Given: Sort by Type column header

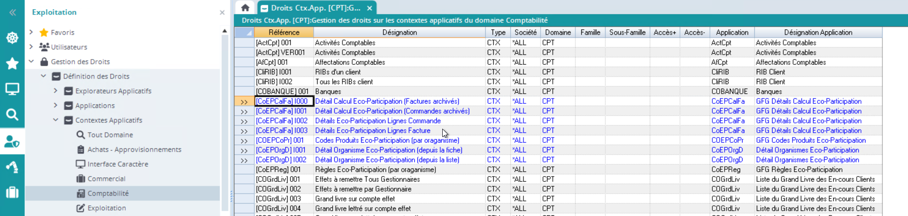Looking at the screenshot, I should tap(498, 32).
